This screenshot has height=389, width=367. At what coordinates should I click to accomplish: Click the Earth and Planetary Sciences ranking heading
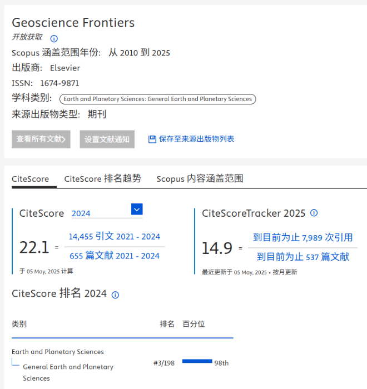coord(58,352)
